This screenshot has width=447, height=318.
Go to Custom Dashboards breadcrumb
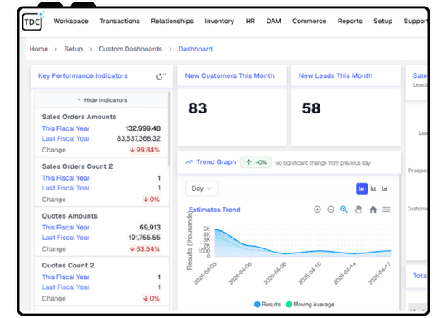point(130,49)
